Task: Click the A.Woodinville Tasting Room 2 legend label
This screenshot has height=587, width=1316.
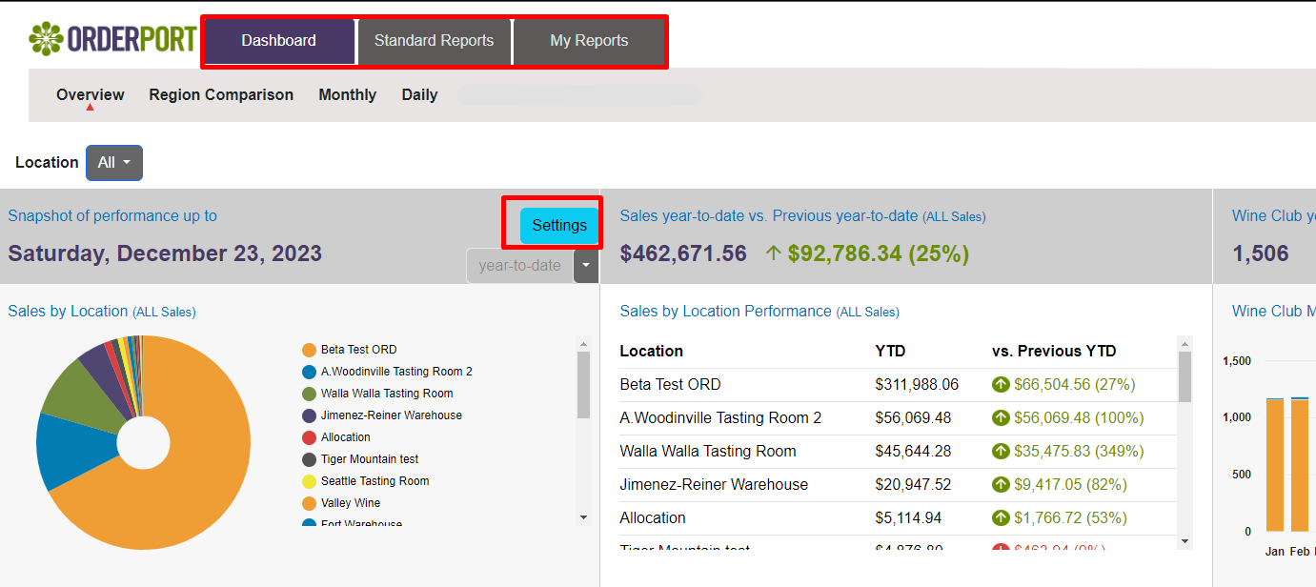Action: (396, 372)
